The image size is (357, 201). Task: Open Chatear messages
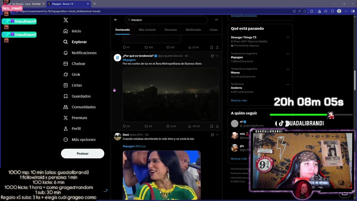74,64
